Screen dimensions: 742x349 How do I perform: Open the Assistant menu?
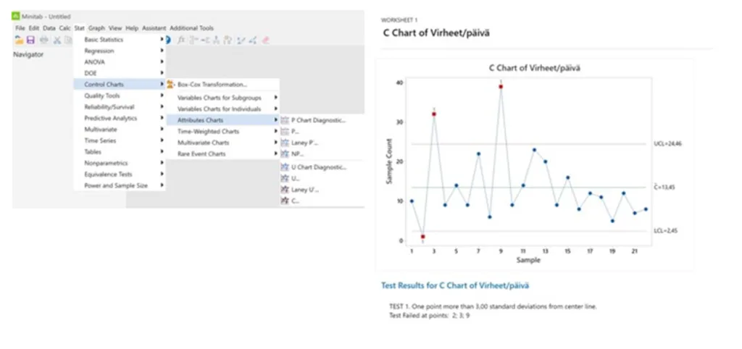pyautogui.click(x=154, y=28)
